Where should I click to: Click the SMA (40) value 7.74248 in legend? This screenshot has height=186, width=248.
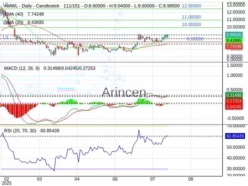[x=36, y=14]
